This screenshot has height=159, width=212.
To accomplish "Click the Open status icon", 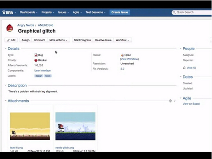I will coord(122,55).
